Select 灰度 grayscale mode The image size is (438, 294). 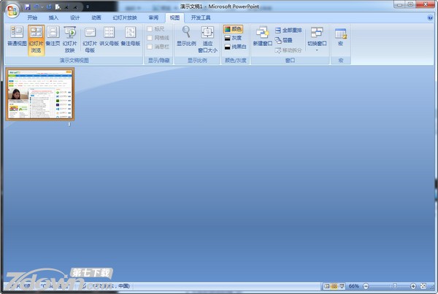tap(234, 38)
